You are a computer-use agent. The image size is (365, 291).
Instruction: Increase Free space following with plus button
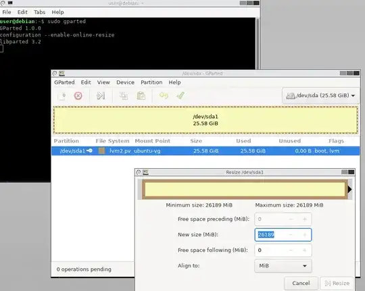coord(304,250)
